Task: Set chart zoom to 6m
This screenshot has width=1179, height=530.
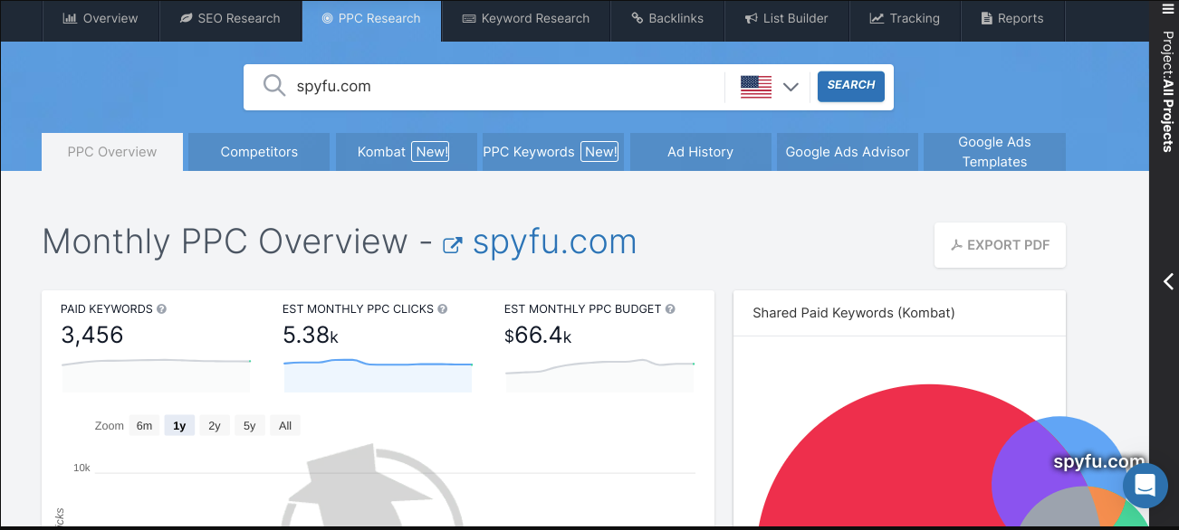Action: coord(145,426)
